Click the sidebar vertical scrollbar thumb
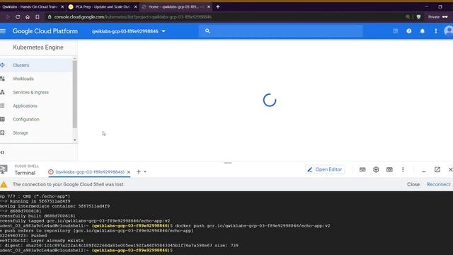The width and height of the screenshot is (453, 255). [x=75, y=94]
